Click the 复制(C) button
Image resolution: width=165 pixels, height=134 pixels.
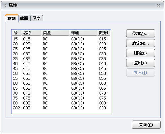141,63
